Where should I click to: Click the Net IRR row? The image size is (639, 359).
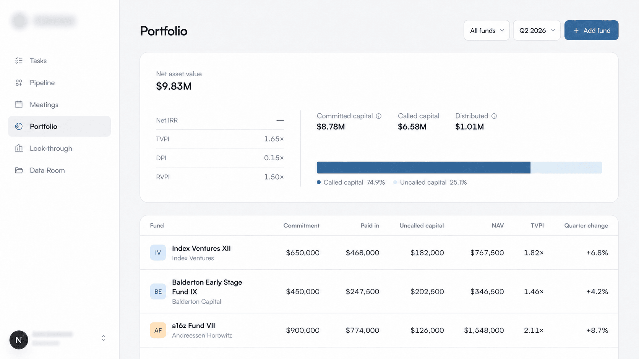pyautogui.click(x=220, y=120)
